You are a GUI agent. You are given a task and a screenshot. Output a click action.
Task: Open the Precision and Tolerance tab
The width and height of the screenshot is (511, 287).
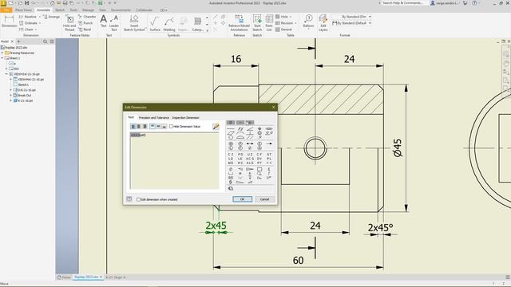154,117
